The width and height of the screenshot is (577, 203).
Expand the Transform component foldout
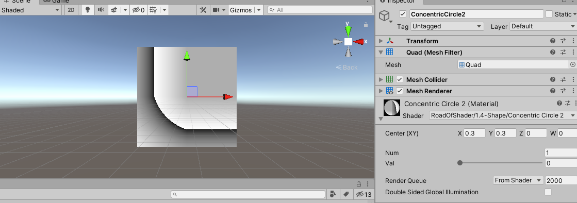pos(381,41)
